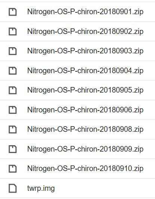Open Nitrogen-OS-P-chiron-20180906.zip link

85,110
